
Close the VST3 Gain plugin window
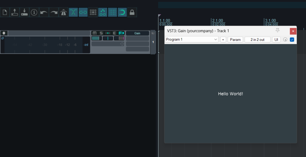pyautogui.click(x=293, y=31)
